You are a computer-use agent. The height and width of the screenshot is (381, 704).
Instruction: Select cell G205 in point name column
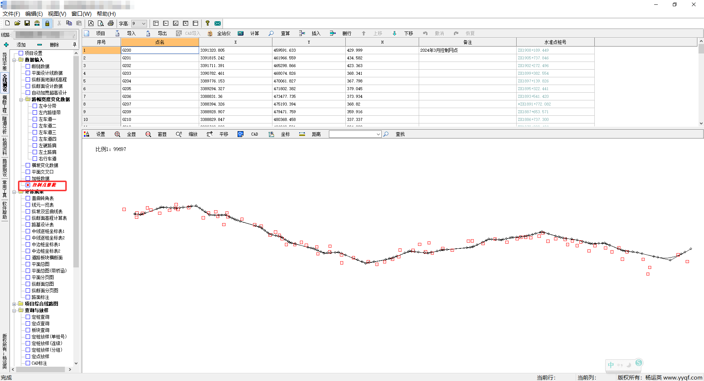pos(160,89)
